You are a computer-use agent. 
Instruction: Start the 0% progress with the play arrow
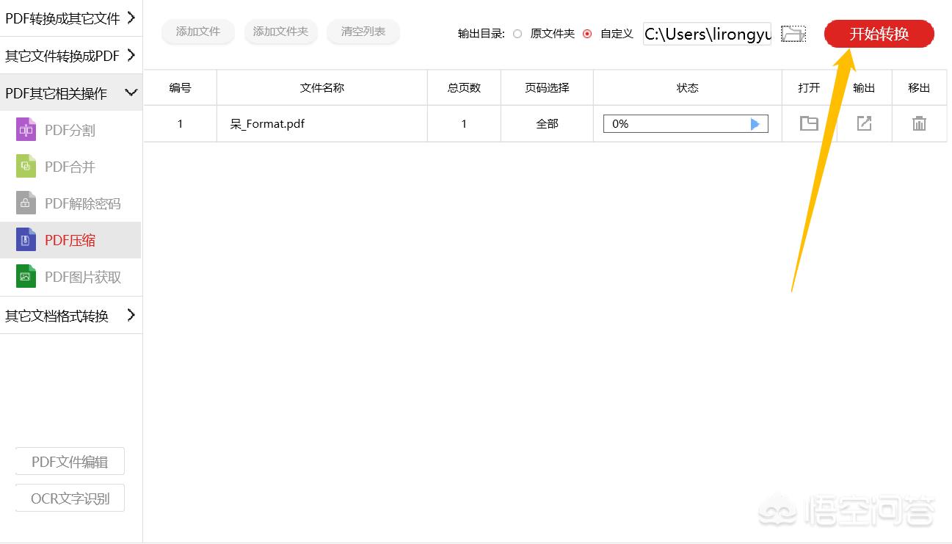point(755,123)
